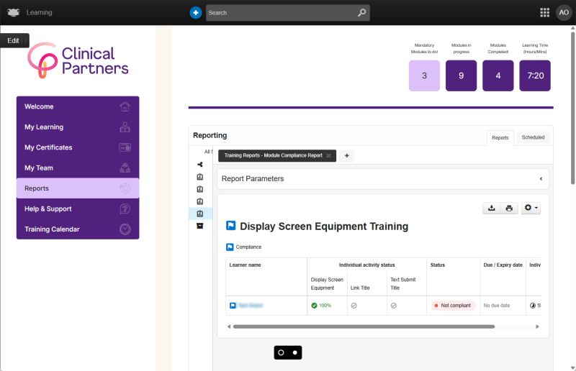Image resolution: width=576 pixels, height=371 pixels.
Task: Add a new report tab
Action: 346,155
